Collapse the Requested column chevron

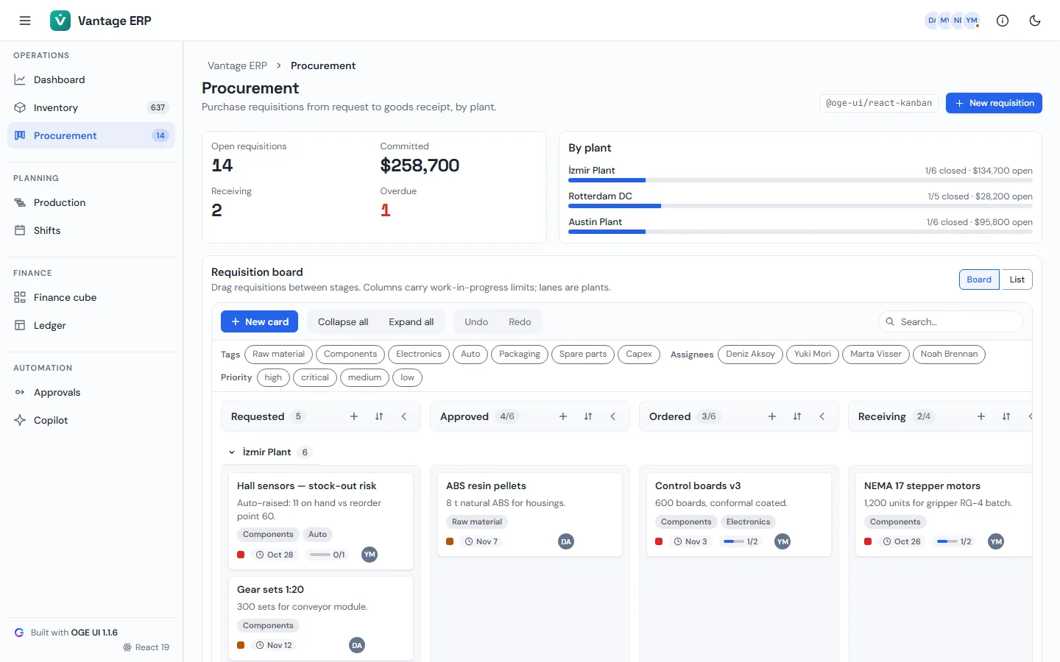tap(404, 416)
